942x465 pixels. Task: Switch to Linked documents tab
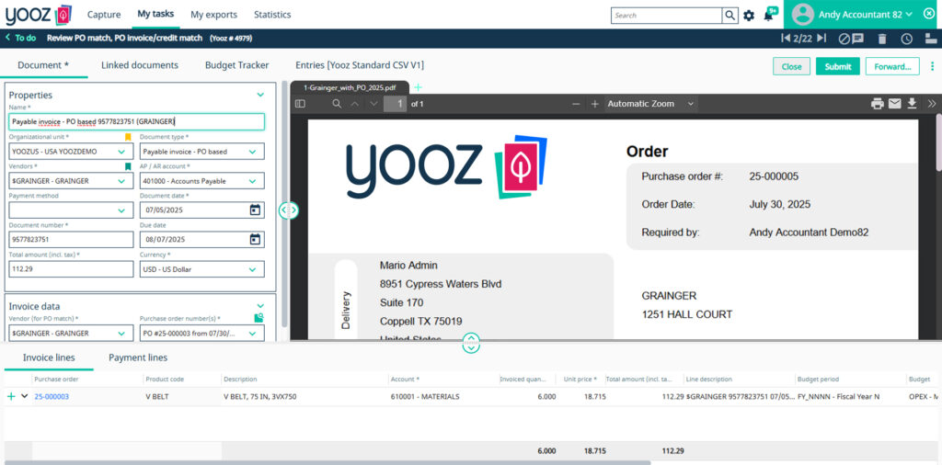pos(140,65)
